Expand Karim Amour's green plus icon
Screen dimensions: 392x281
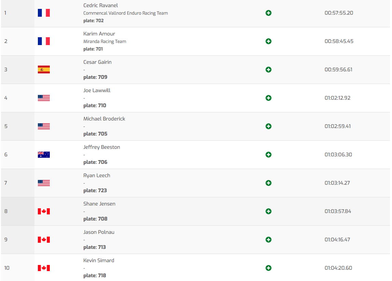268,41
